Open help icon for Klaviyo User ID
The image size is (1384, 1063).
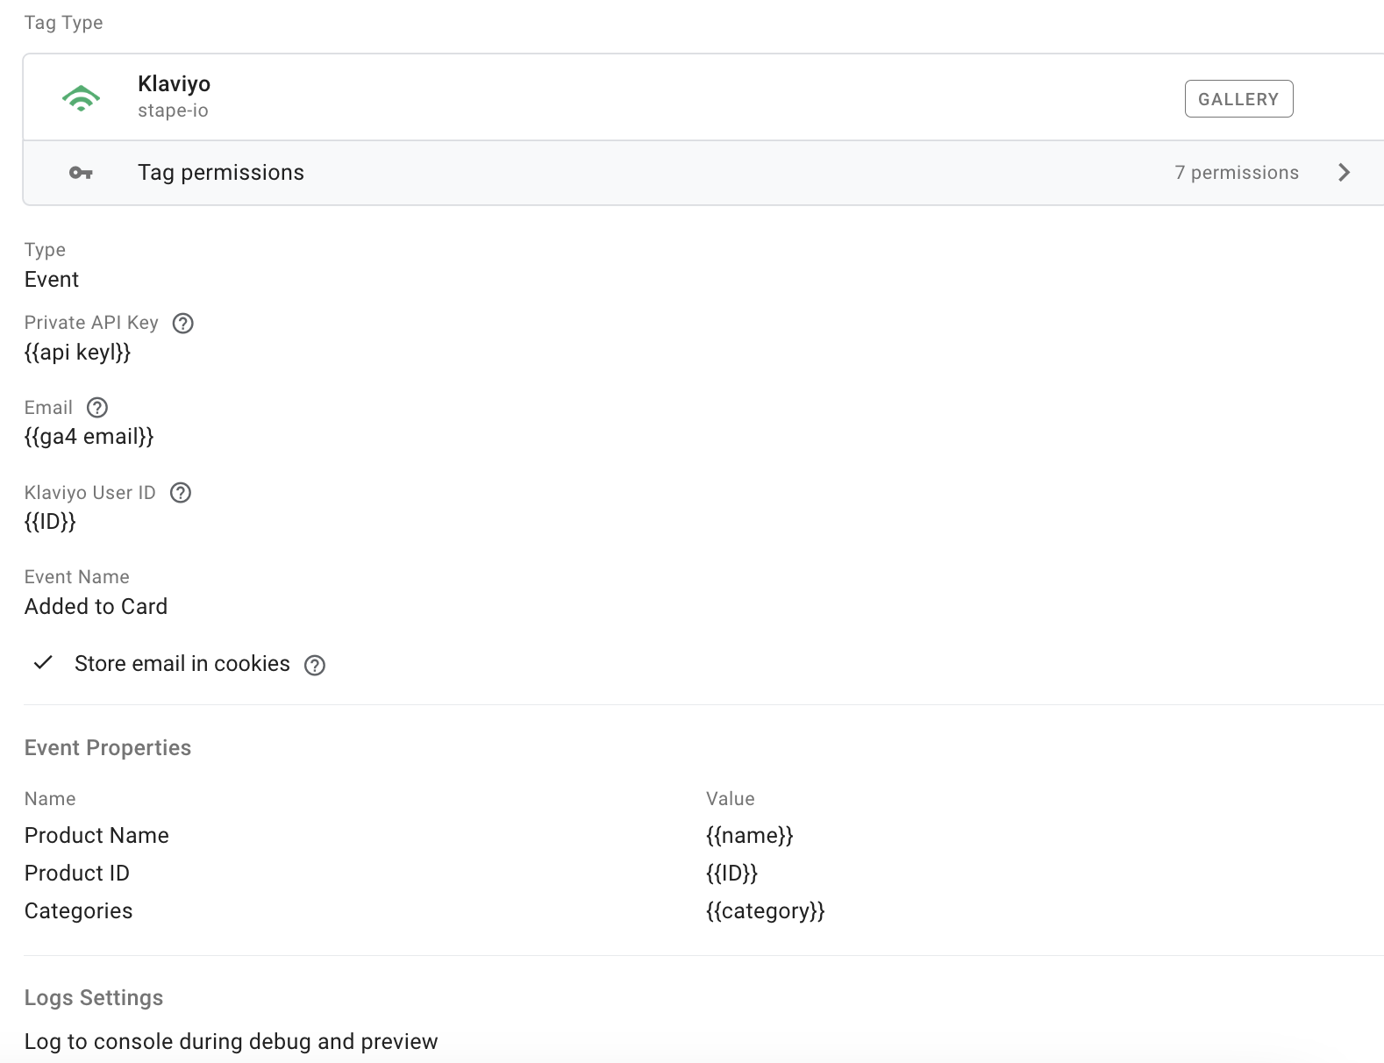coord(181,493)
